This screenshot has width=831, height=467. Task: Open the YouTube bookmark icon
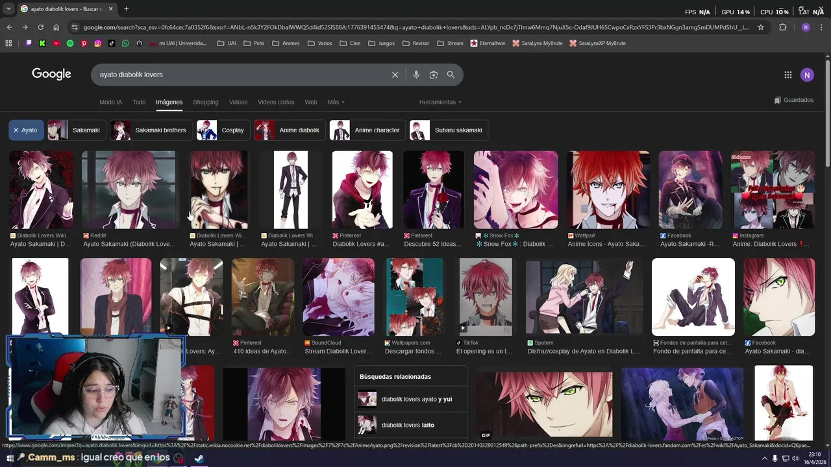[56, 43]
